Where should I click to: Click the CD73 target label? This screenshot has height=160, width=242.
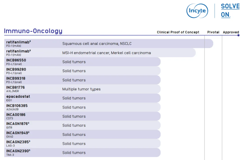tap(10, 118)
